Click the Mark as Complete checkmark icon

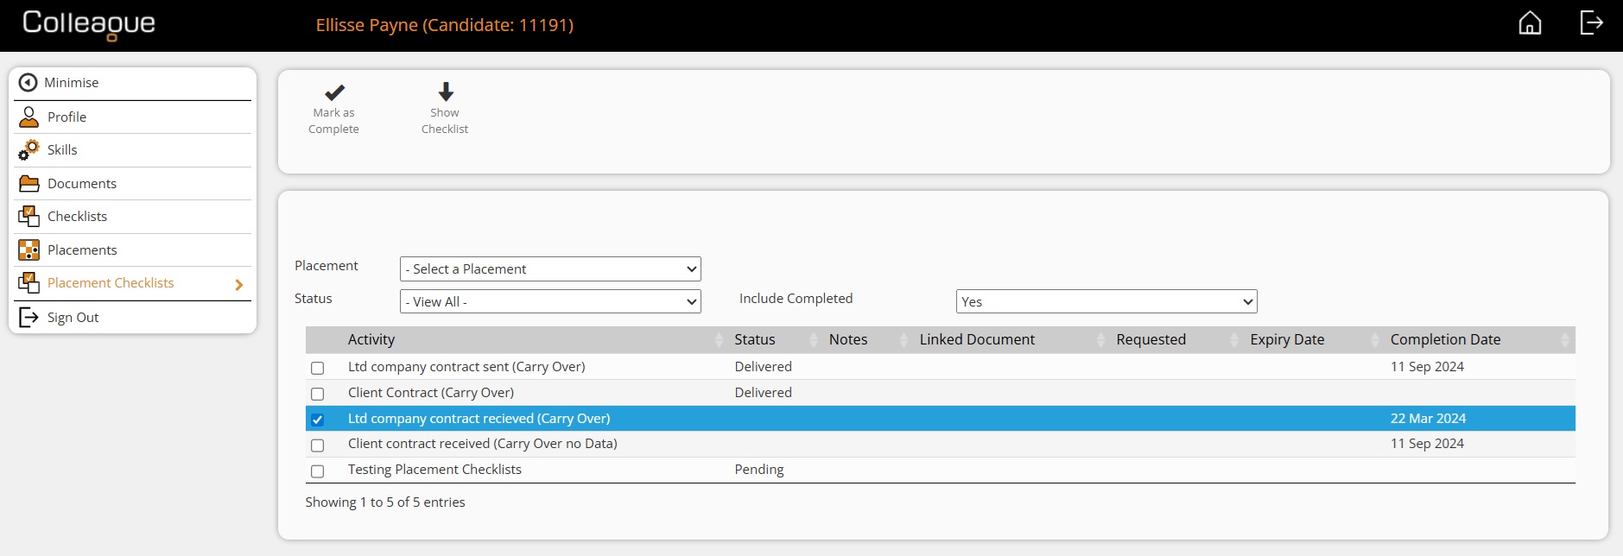334,92
